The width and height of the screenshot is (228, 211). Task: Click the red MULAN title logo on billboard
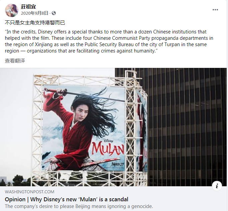click(108, 149)
